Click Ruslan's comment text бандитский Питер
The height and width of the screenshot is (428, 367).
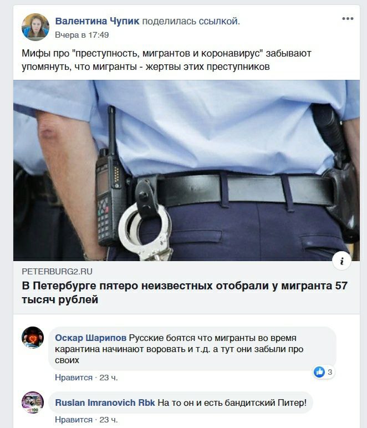[x=232, y=402]
